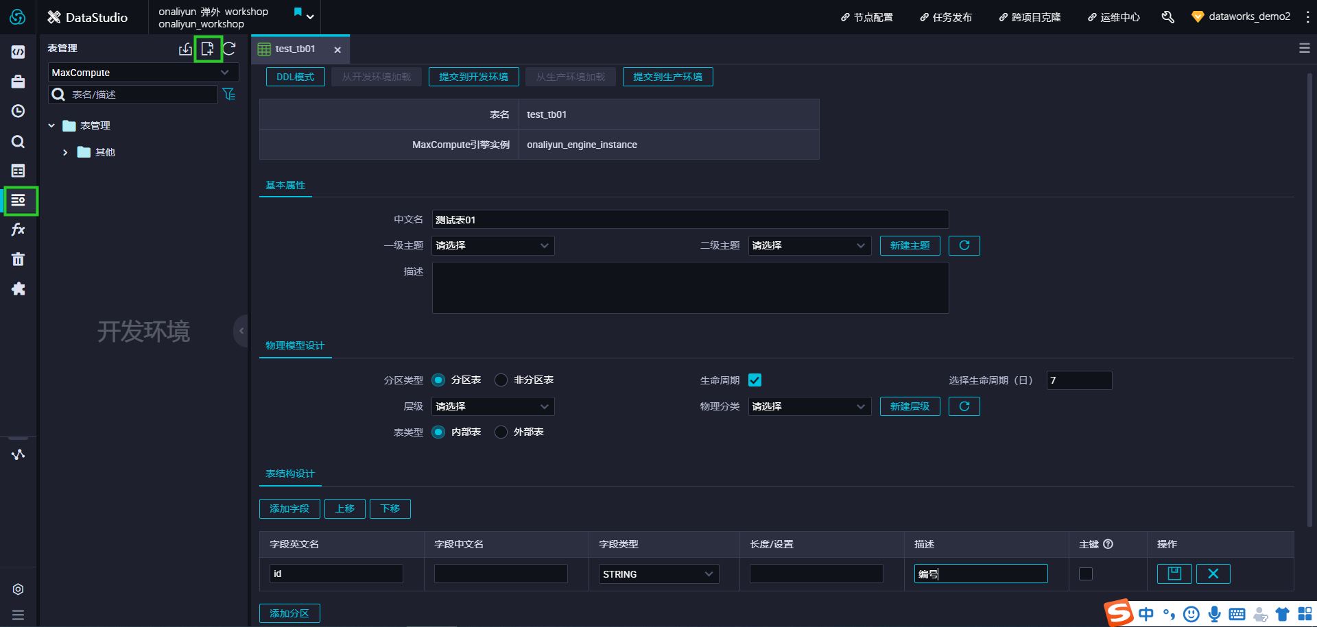This screenshot has height=627, width=1317.
Task: Open the public tables icon in sidebar
Action: tap(19, 171)
